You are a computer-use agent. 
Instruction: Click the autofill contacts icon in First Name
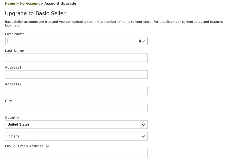(142, 41)
